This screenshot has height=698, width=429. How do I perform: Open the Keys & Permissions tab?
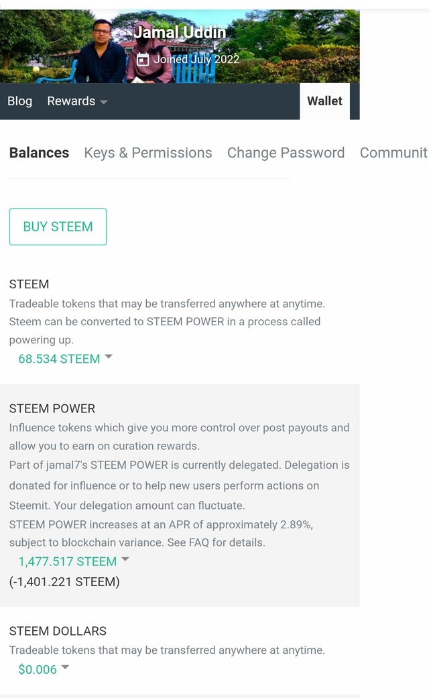[x=148, y=153]
